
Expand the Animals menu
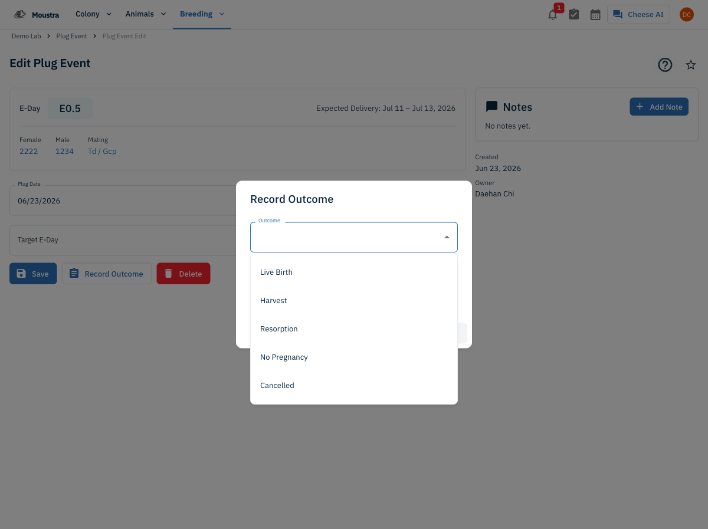146,14
